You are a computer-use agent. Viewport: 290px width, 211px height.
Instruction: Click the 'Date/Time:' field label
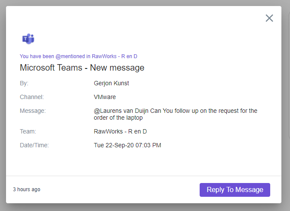point(34,145)
